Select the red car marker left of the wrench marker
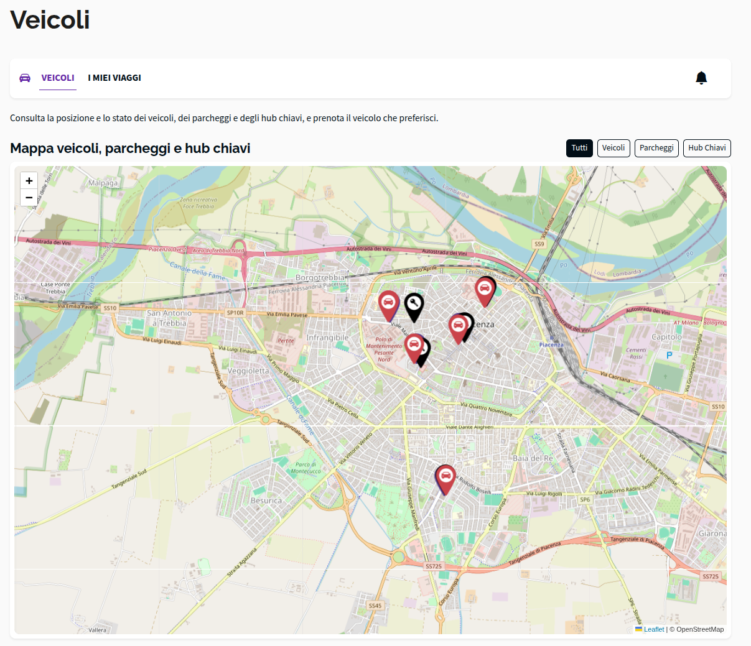 click(x=388, y=305)
